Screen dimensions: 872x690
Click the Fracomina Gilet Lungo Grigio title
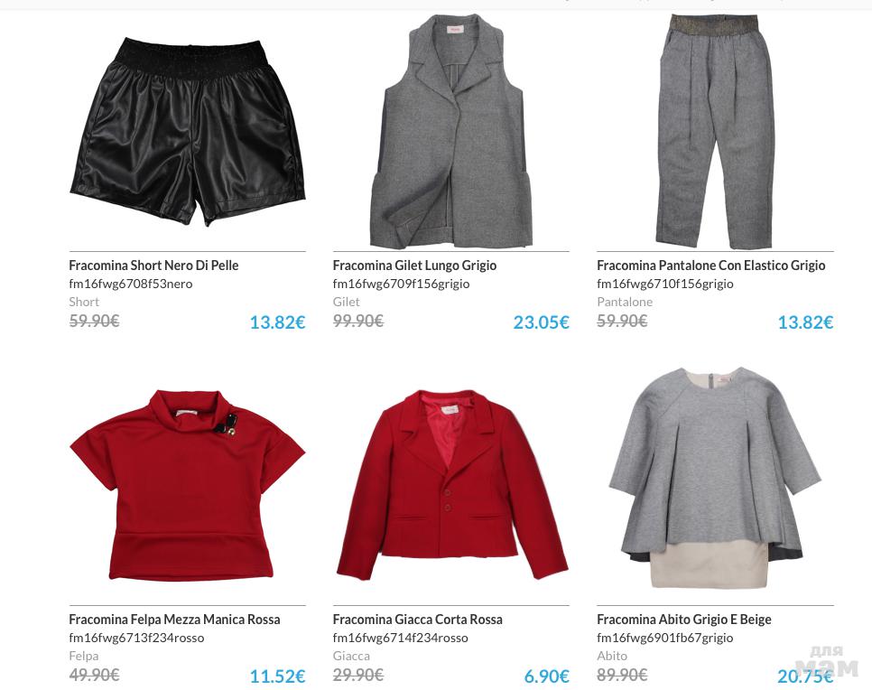click(414, 266)
